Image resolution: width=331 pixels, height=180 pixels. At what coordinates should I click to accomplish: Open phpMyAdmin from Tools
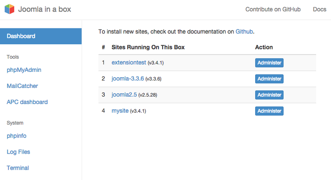click(24, 70)
